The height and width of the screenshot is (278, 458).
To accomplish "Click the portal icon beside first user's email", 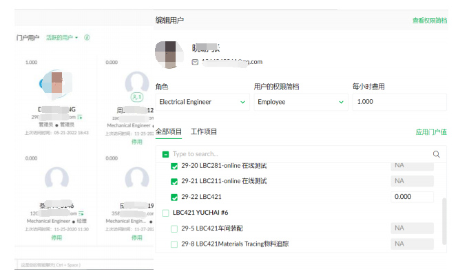I will [80, 117].
